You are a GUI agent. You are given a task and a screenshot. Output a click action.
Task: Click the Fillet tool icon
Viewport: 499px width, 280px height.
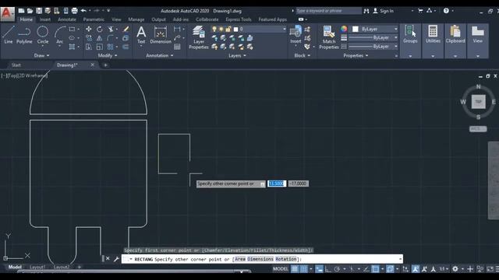click(x=111, y=38)
